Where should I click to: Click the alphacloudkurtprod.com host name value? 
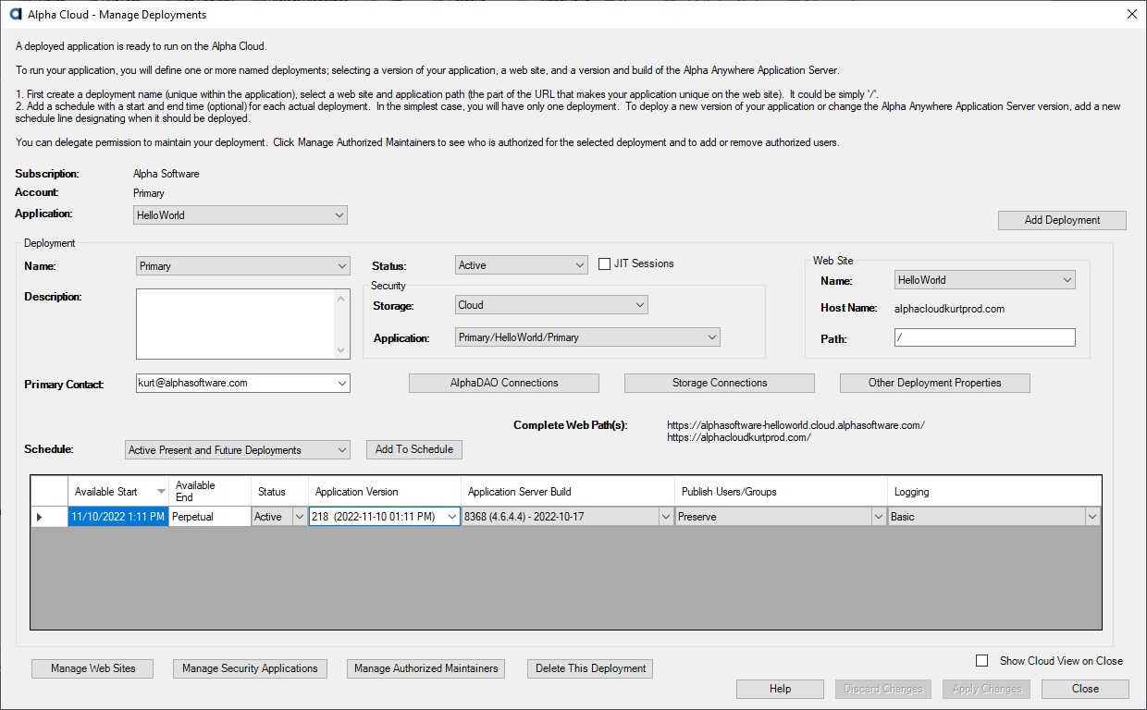949,309
